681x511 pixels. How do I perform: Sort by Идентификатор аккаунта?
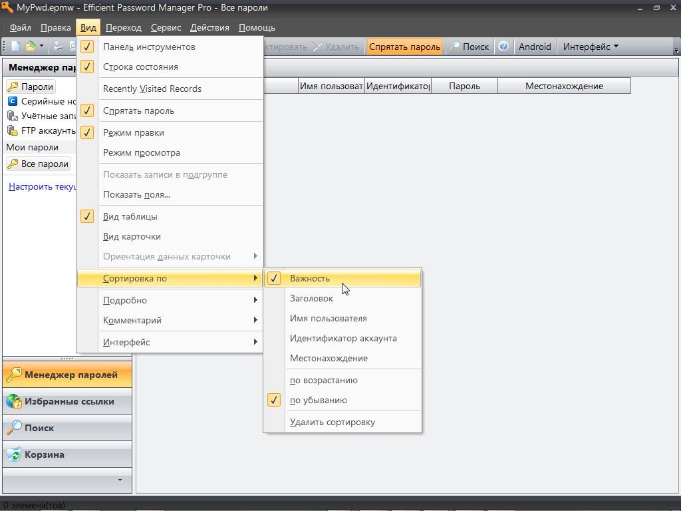pos(342,339)
